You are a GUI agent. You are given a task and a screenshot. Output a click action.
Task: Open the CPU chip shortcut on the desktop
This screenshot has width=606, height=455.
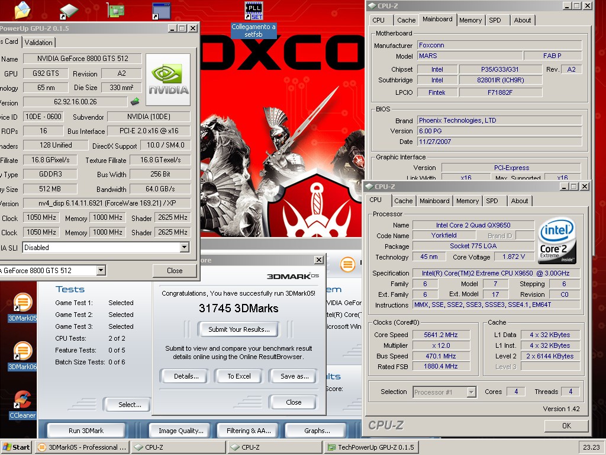tap(69, 11)
